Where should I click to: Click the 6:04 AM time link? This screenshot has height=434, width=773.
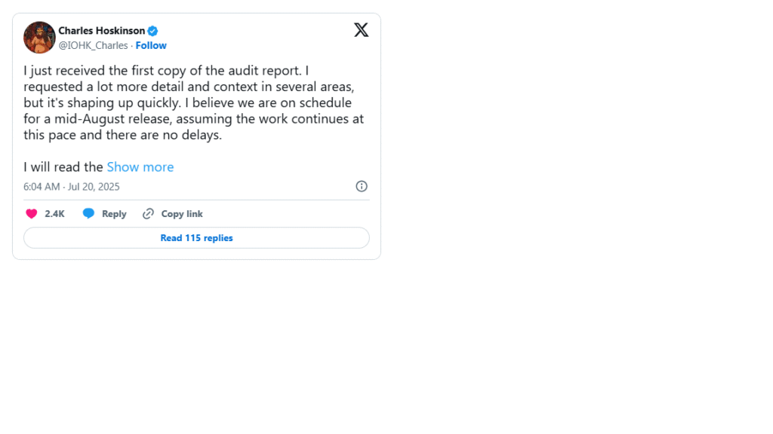pos(42,187)
